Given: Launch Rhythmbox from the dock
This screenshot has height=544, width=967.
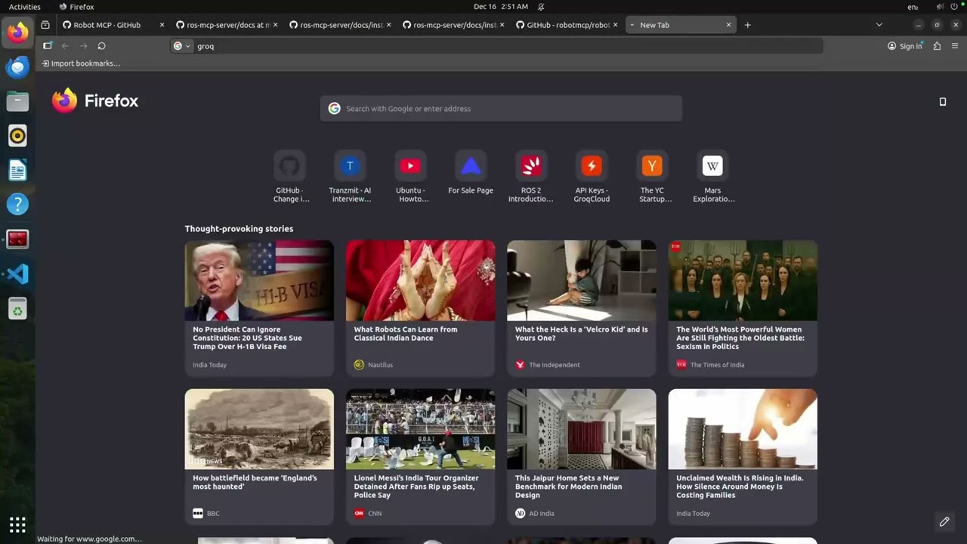Looking at the screenshot, I should pyautogui.click(x=17, y=135).
